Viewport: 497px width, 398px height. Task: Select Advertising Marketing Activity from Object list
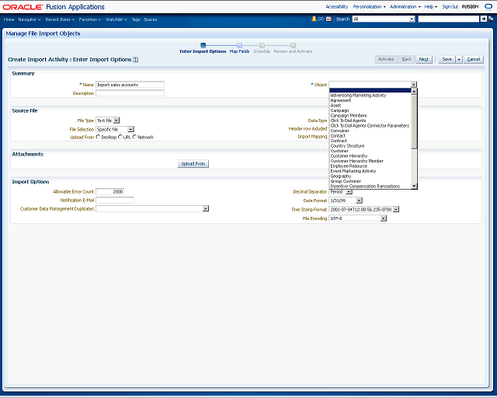[358, 95]
